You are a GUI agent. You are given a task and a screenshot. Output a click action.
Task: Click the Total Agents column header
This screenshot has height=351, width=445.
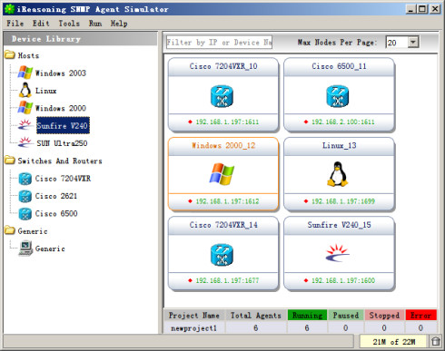(256, 316)
